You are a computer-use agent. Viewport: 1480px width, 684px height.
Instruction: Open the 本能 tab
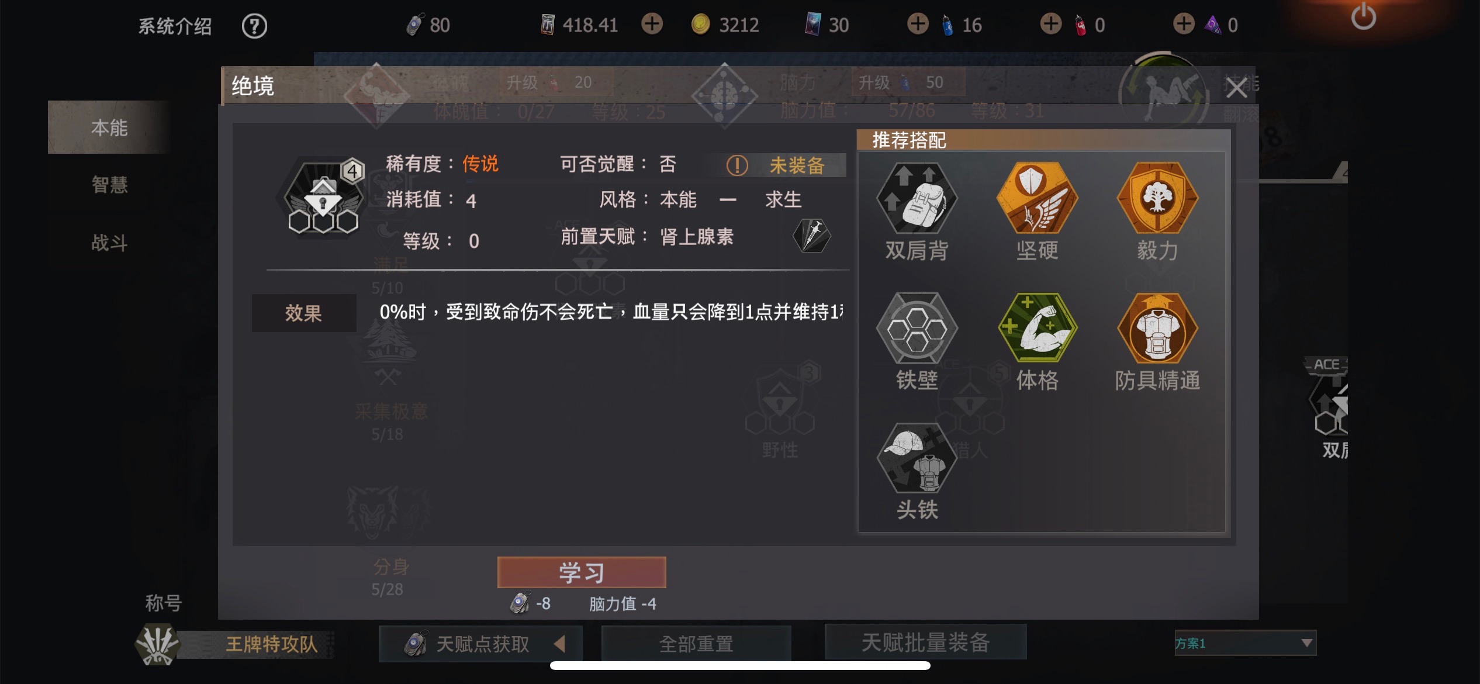[109, 127]
